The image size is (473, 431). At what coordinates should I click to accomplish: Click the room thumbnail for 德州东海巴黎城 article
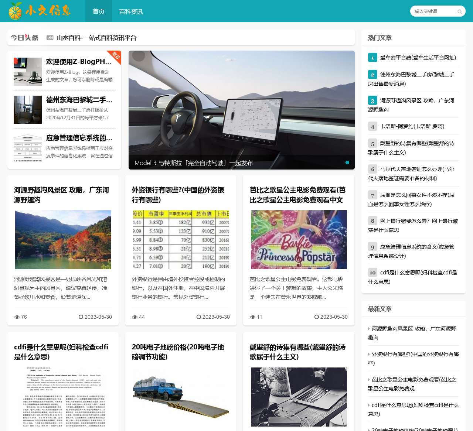(x=28, y=110)
